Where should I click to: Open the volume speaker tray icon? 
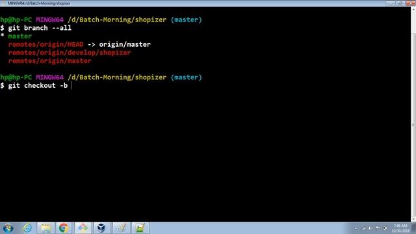370,228
